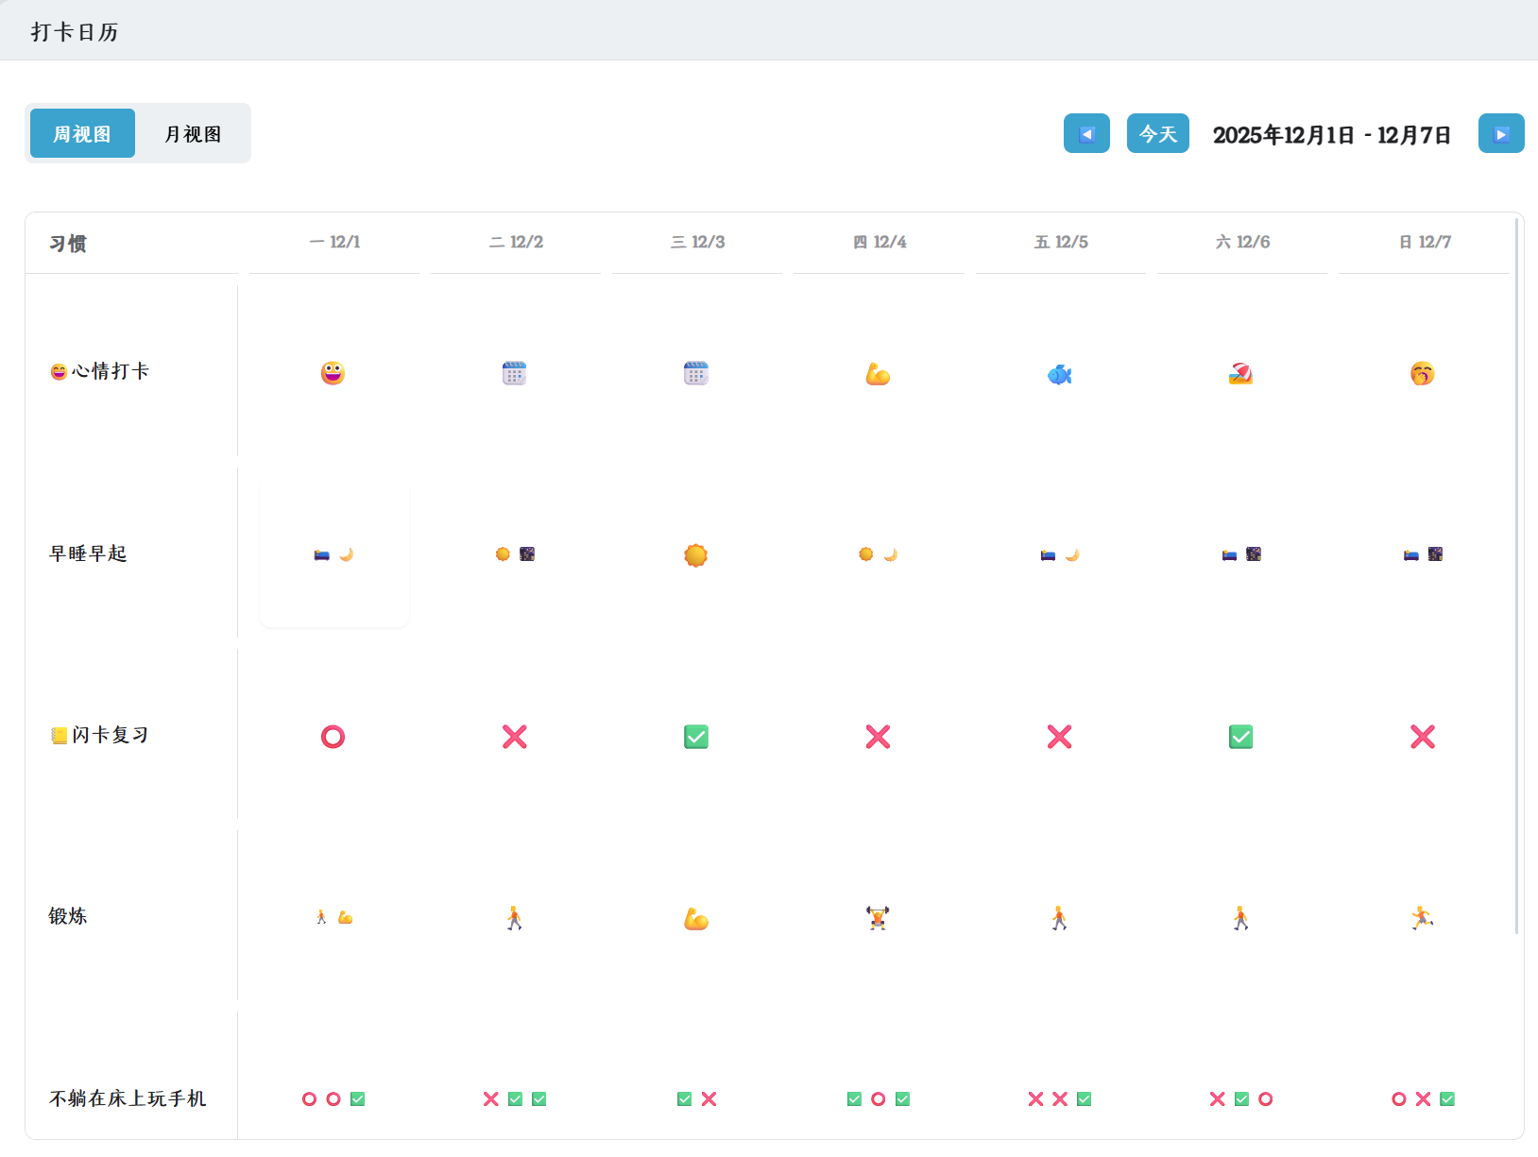Image resolution: width=1538 pixels, height=1157 pixels.
Task: Click the date range 2025年12月1日 - 12月7日
Action: coord(1332,135)
